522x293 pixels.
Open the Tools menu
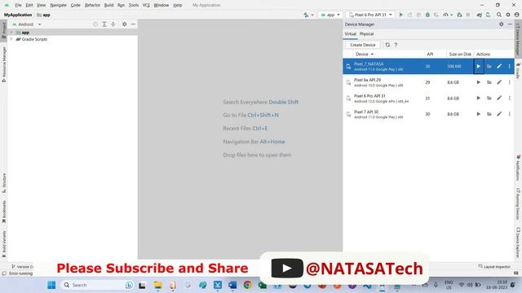(x=134, y=6)
